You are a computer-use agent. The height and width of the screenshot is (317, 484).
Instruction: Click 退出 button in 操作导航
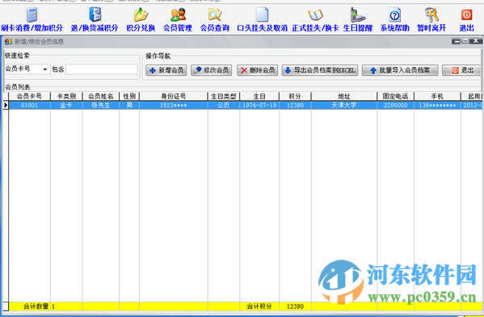pos(461,70)
